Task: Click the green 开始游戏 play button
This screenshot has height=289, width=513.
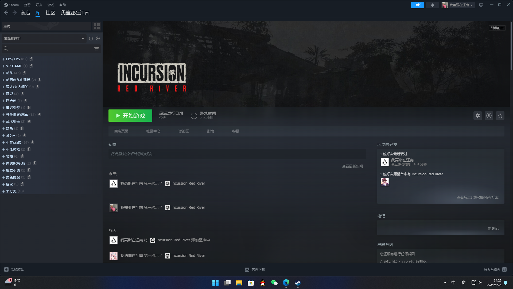Action: tap(130, 116)
